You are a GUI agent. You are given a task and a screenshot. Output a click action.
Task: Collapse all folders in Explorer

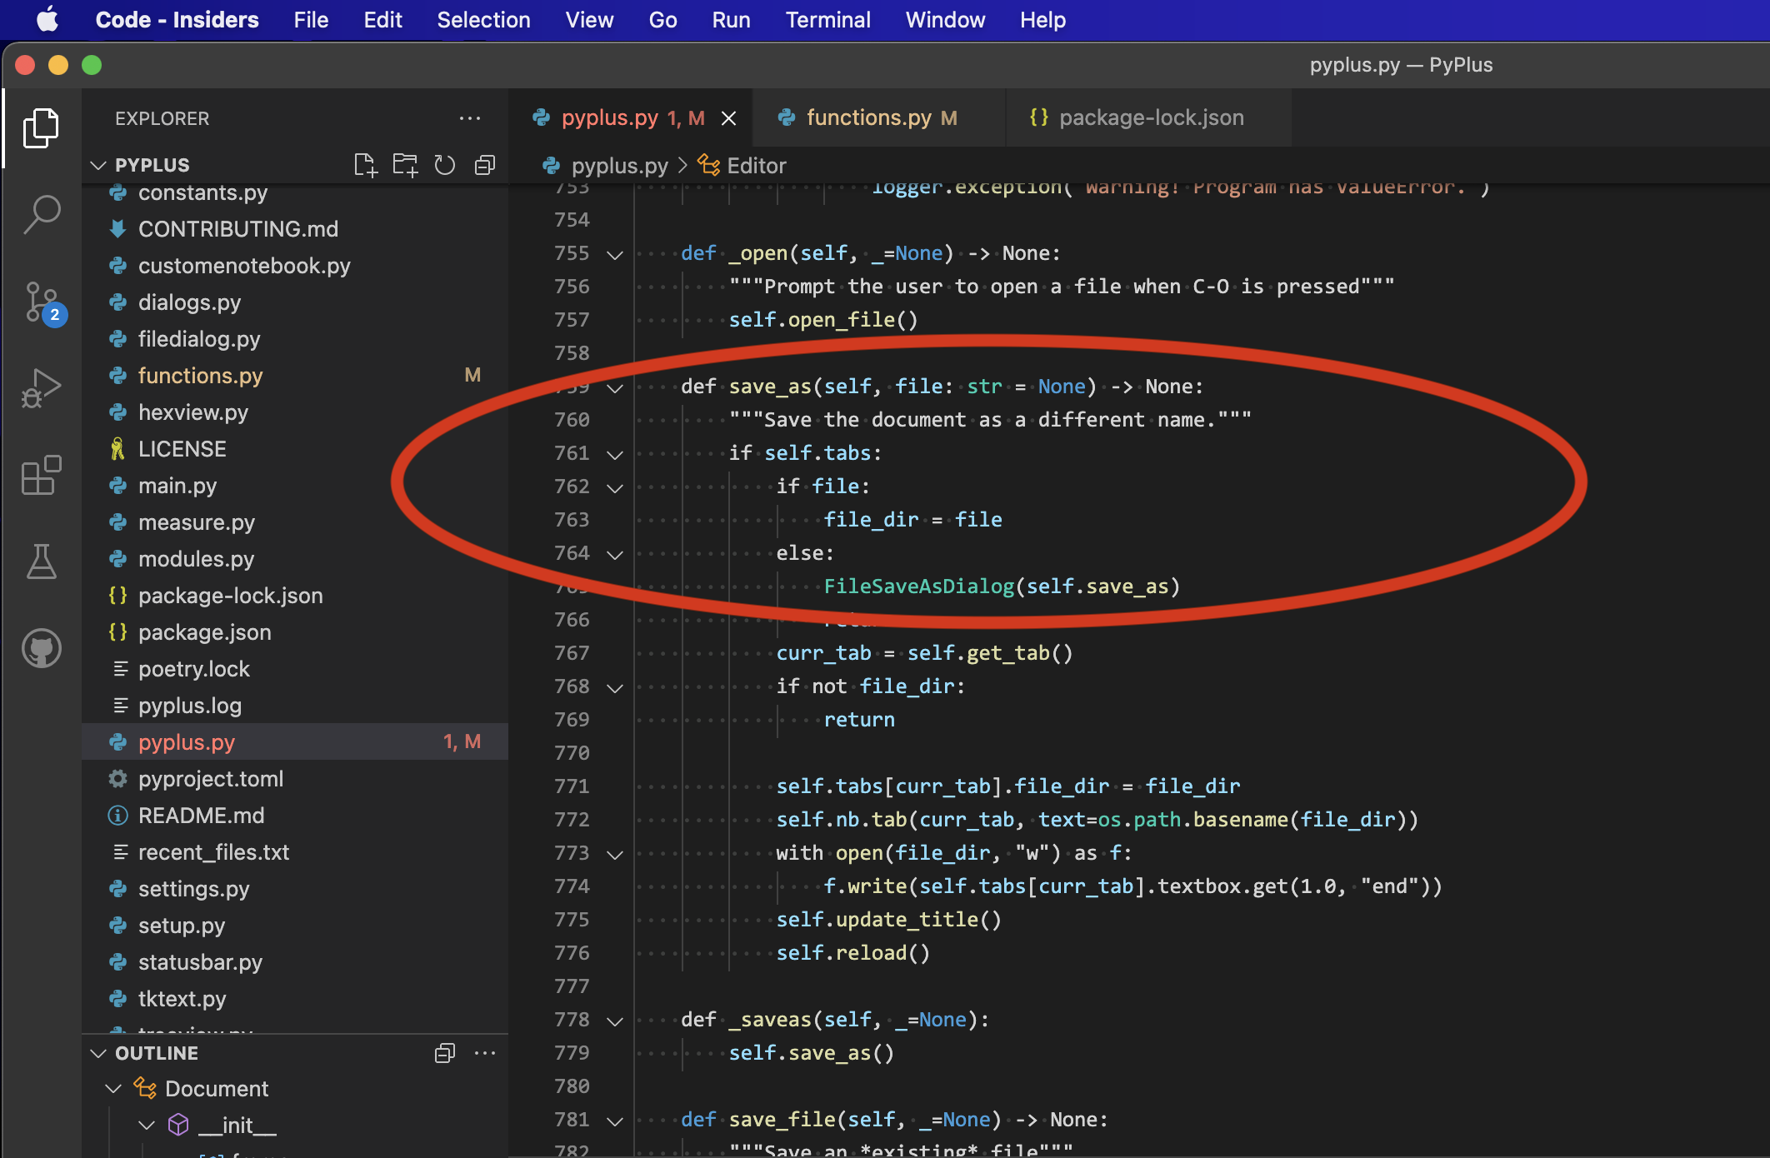pyautogui.click(x=484, y=165)
